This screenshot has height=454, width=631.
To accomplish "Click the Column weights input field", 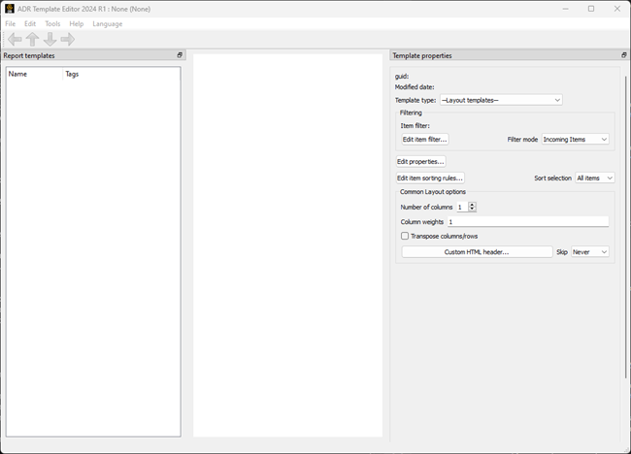I will (x=527, y=222).
